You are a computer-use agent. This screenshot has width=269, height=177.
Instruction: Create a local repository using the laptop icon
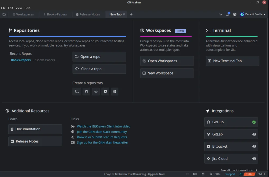(77, 91)
